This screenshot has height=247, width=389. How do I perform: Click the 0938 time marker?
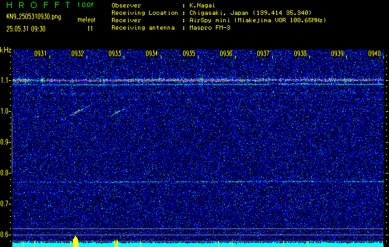point(300,54)
